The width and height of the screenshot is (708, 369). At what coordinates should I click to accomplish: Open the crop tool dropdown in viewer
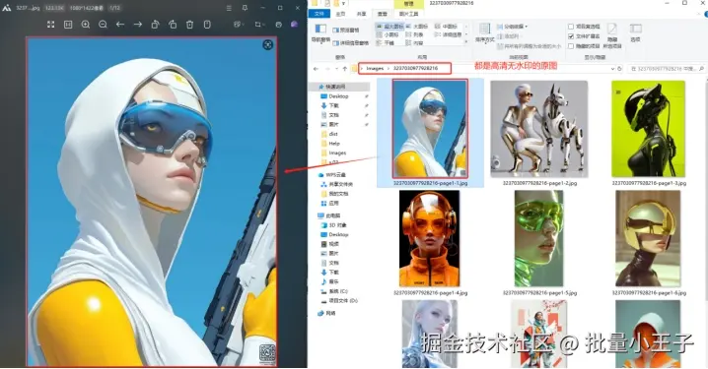click(x=259, y=25)
